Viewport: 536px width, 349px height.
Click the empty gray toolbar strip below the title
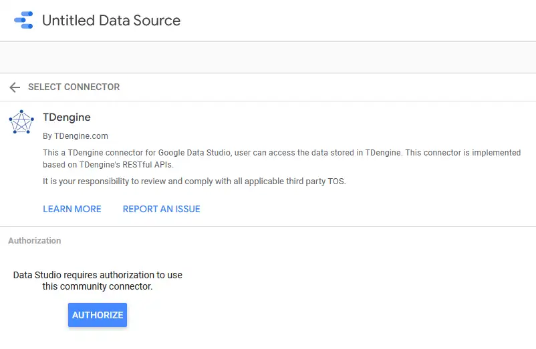pyautogui.click(x=268, y=57)
